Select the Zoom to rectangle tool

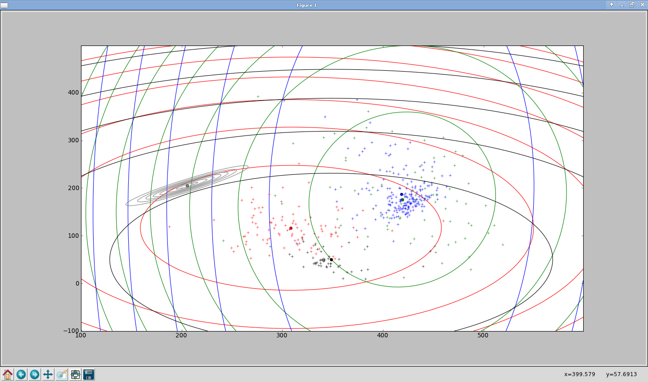pos(62,374)
